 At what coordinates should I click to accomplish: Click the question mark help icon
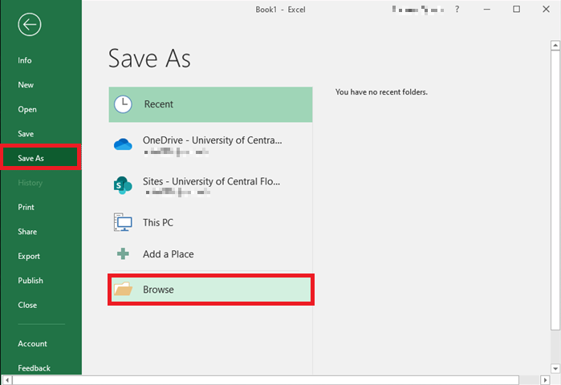[457, 10]
